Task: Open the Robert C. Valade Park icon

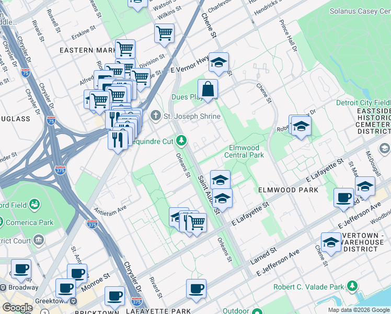Action: click(352, 286)
